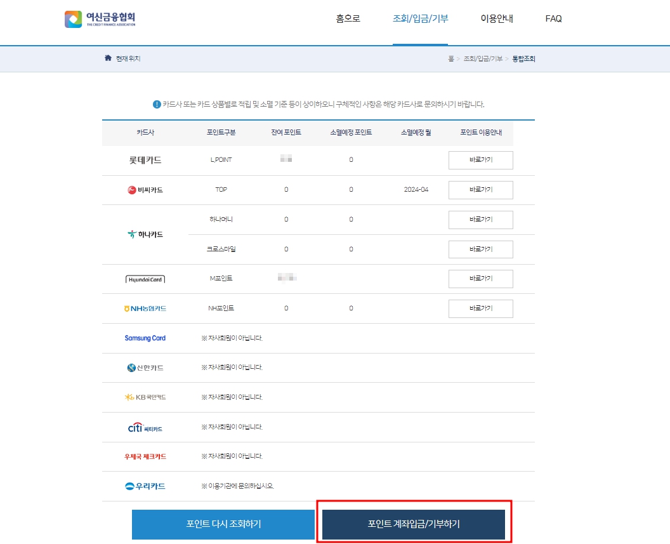Screen dimensions: 670x544
Task: Click the TOP point type cell
Action: click(x=221, y=189)
